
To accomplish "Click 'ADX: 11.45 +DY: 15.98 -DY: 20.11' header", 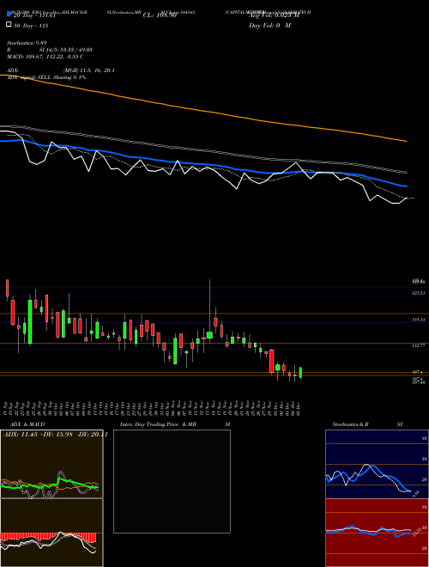I will [x=55, y=435].
